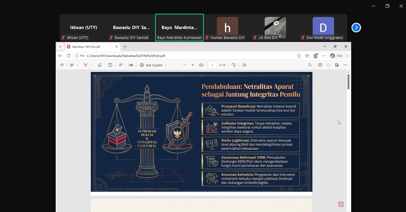Close the Natralitas TNI Polri.pdf tab
Screen dimensions: 406x212
coord(117,47)
